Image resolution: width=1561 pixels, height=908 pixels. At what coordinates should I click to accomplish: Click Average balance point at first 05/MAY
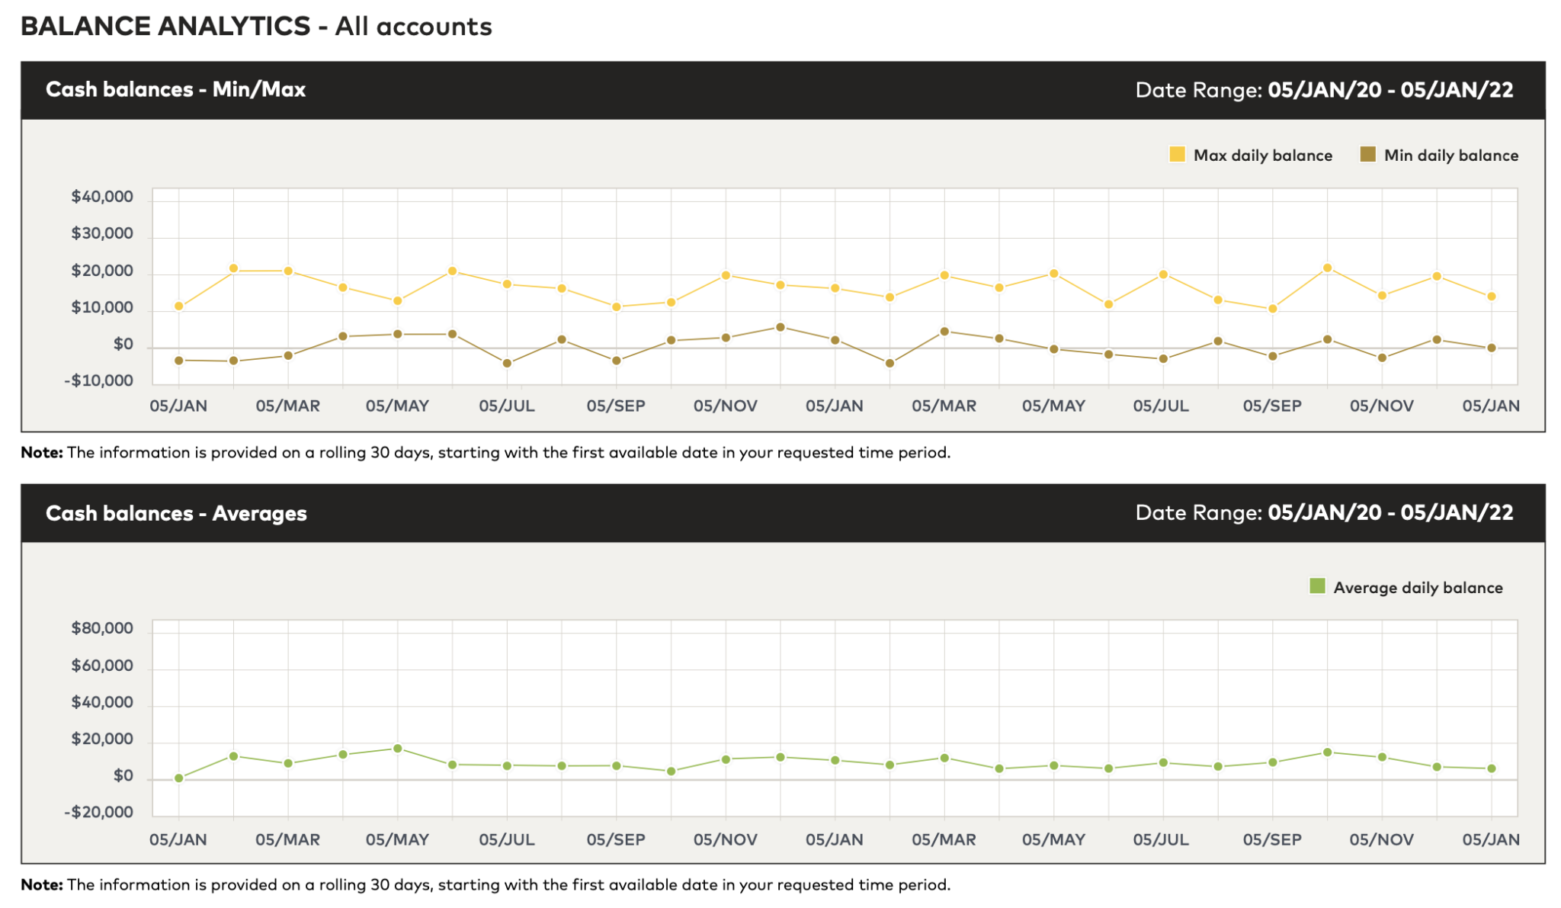[x=398, y=749]
